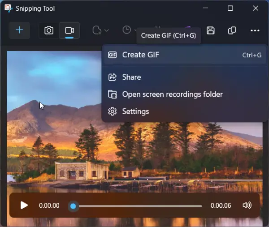
Task: Click the Save floppy disk icon
Action: pyautogui.click(x=211, y=30)
